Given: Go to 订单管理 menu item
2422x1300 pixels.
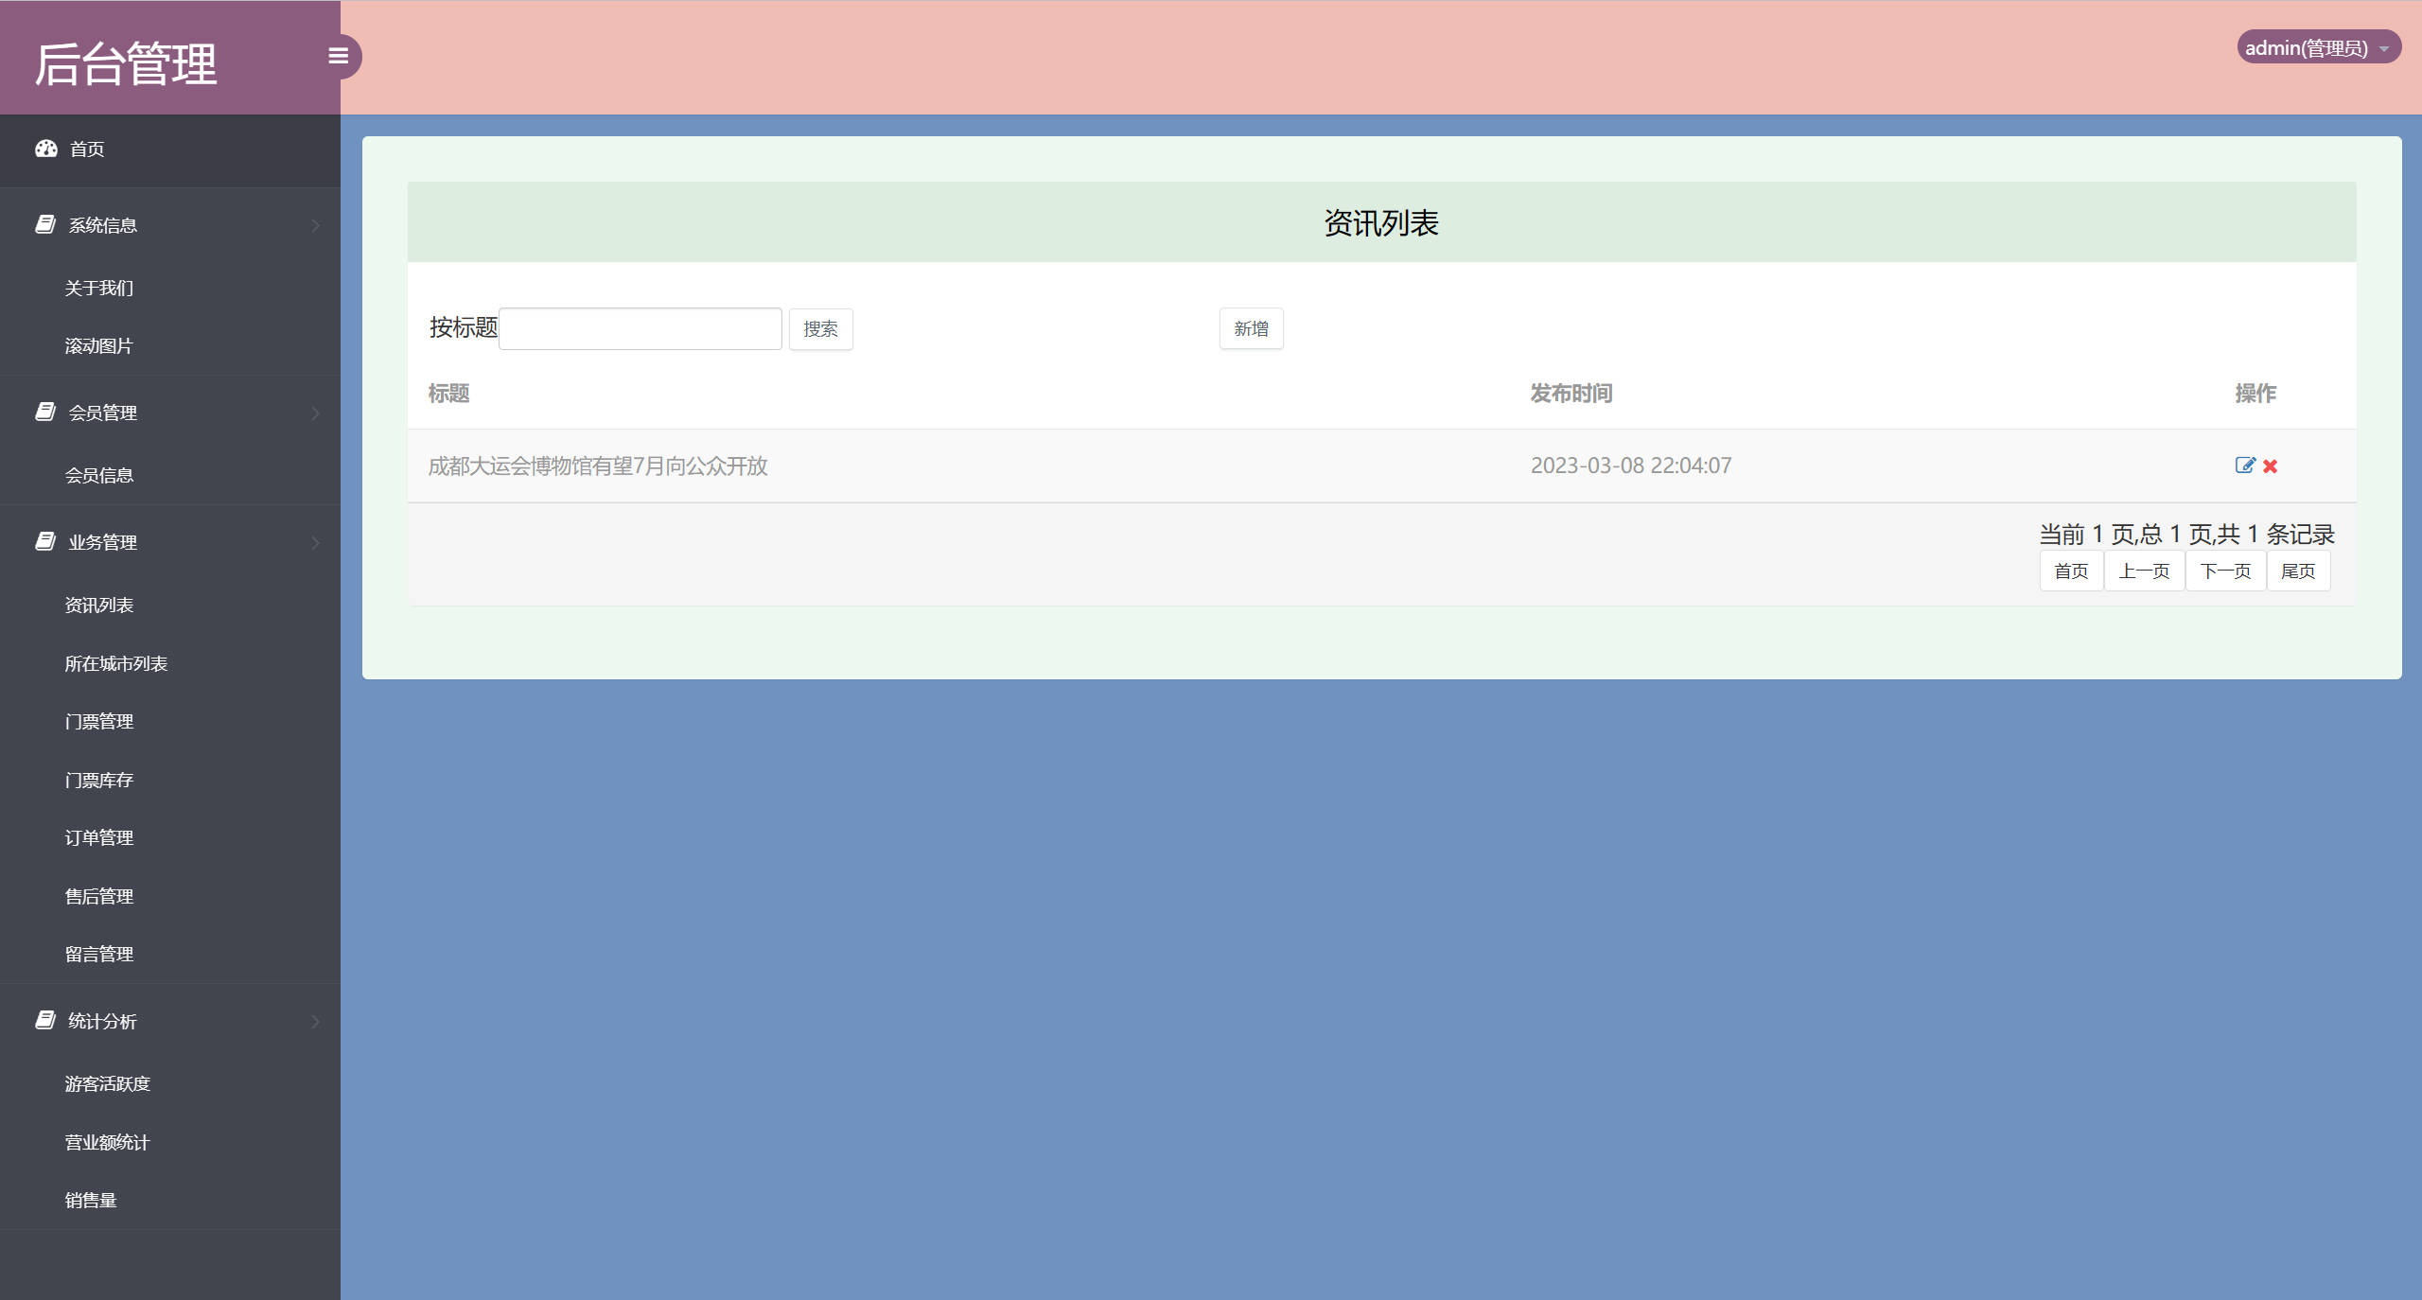Looking at the screenshot, I should pos(99,838).
